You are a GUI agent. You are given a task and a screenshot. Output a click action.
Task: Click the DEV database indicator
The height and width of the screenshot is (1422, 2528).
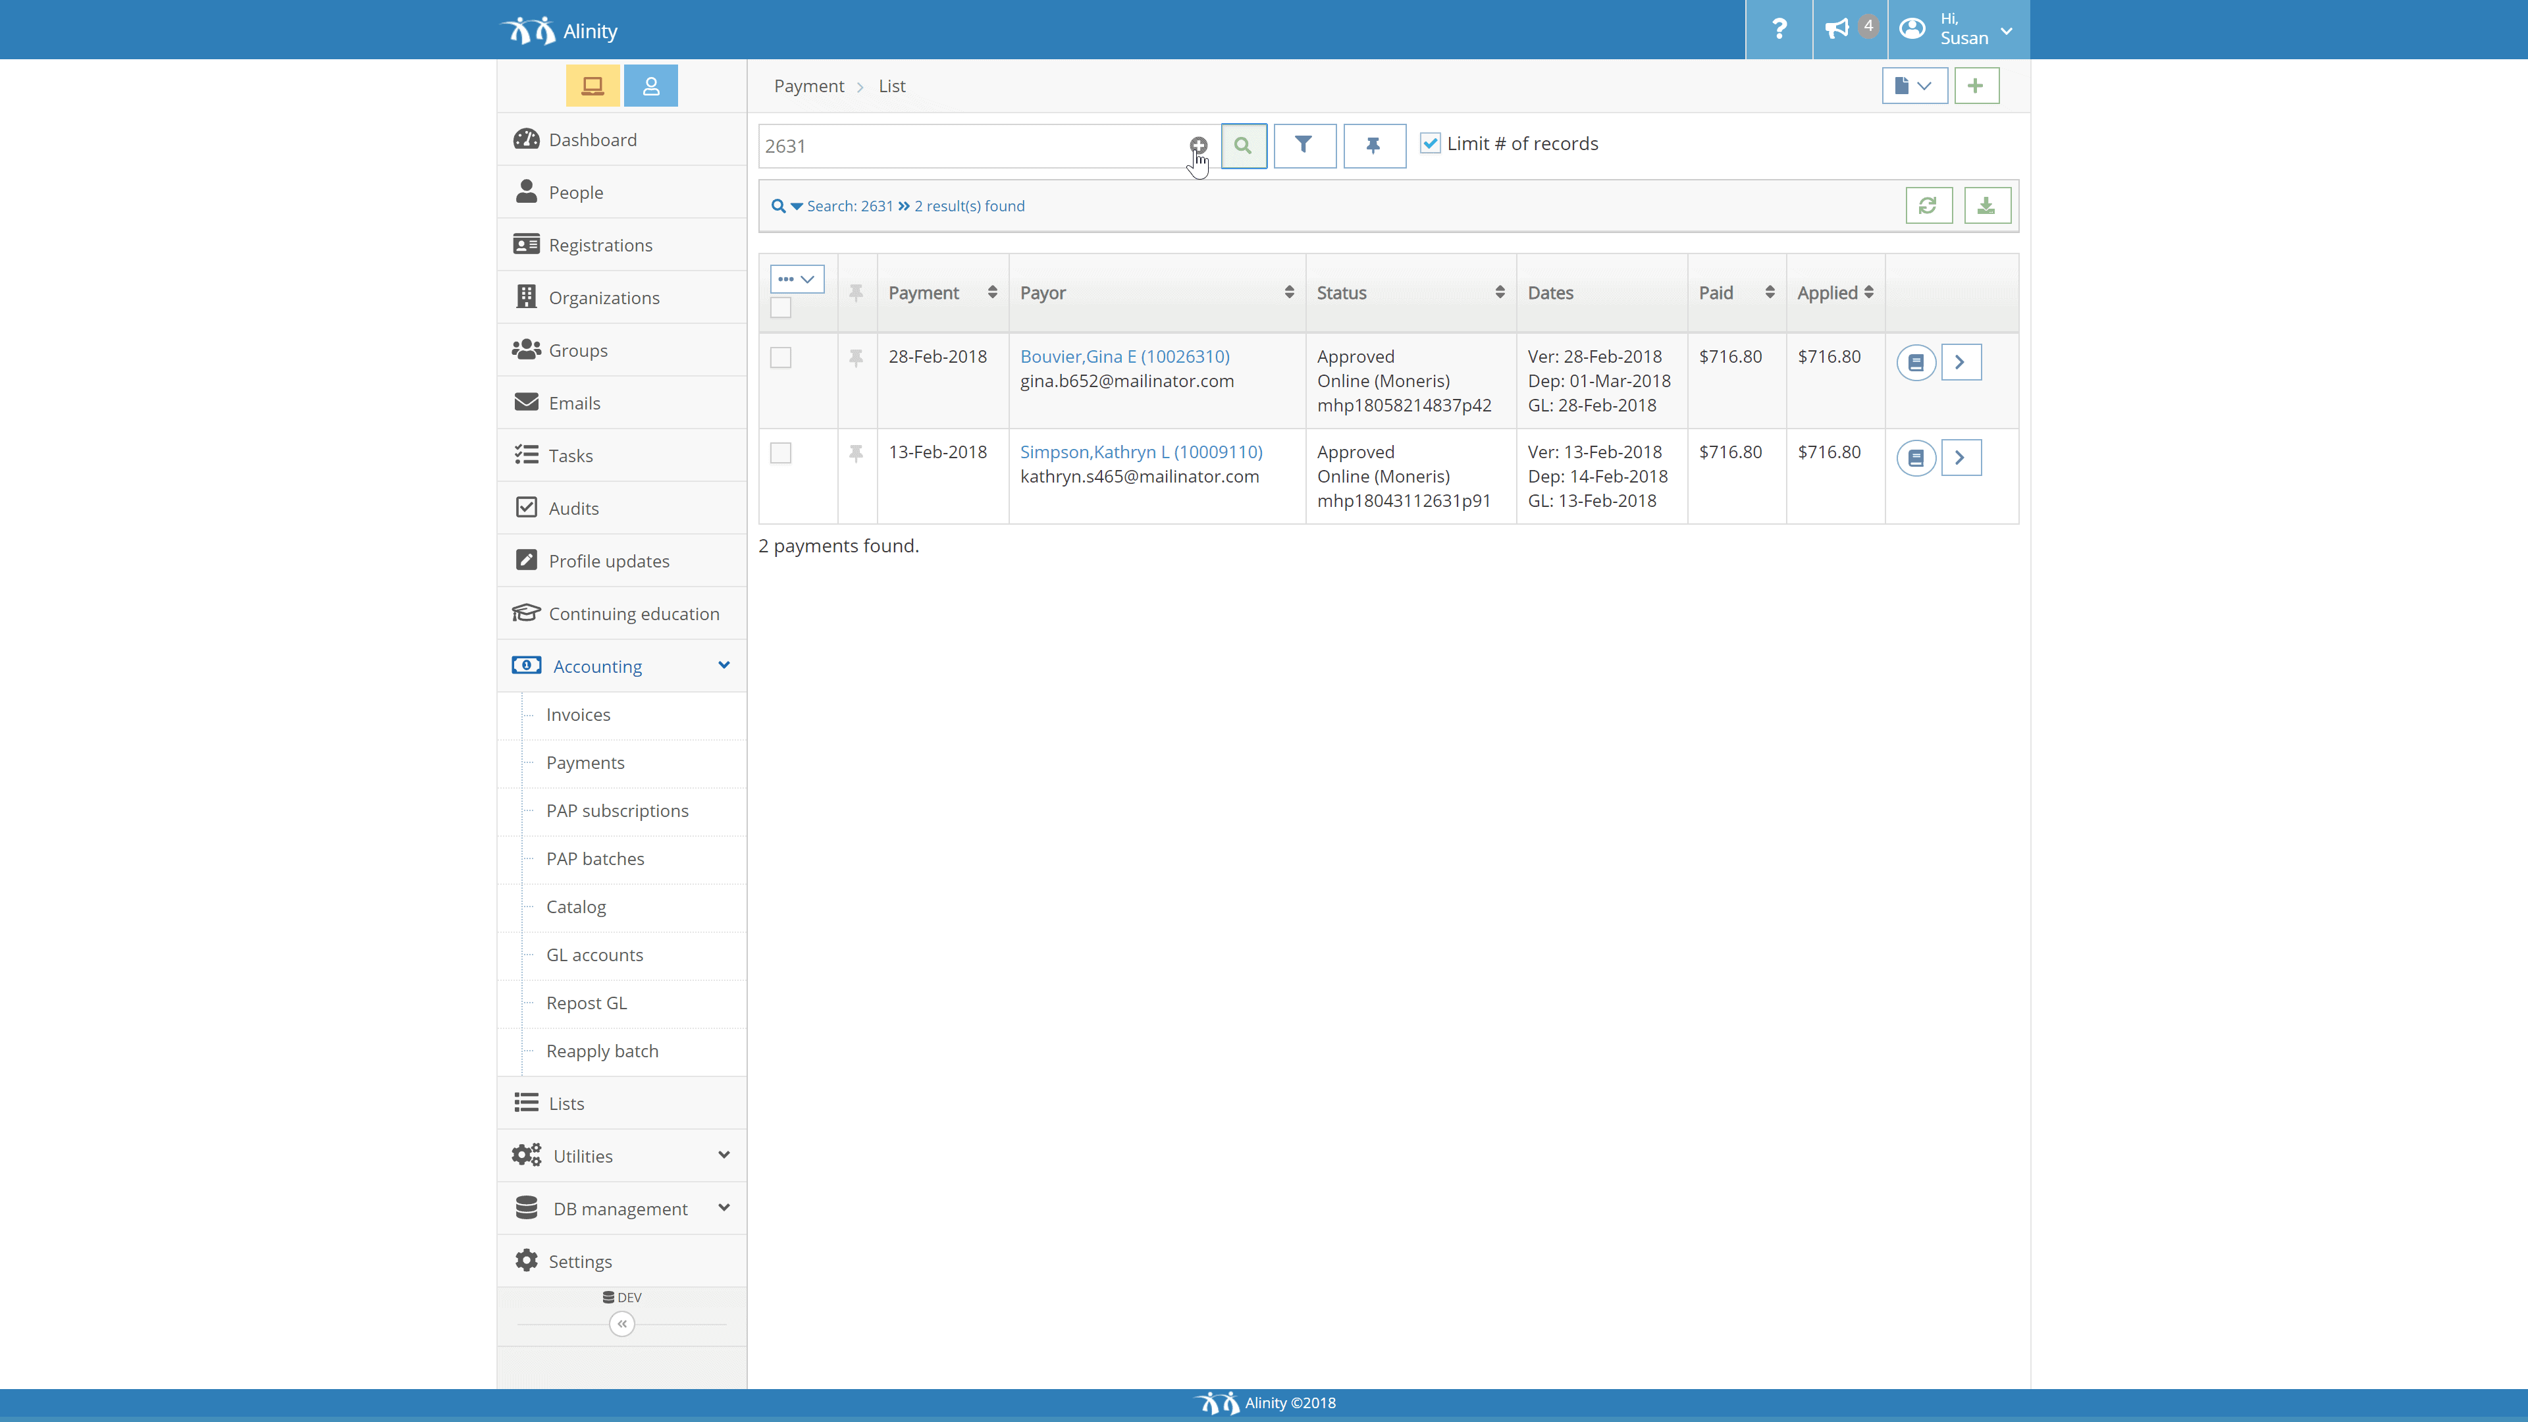coord(622,1298)
